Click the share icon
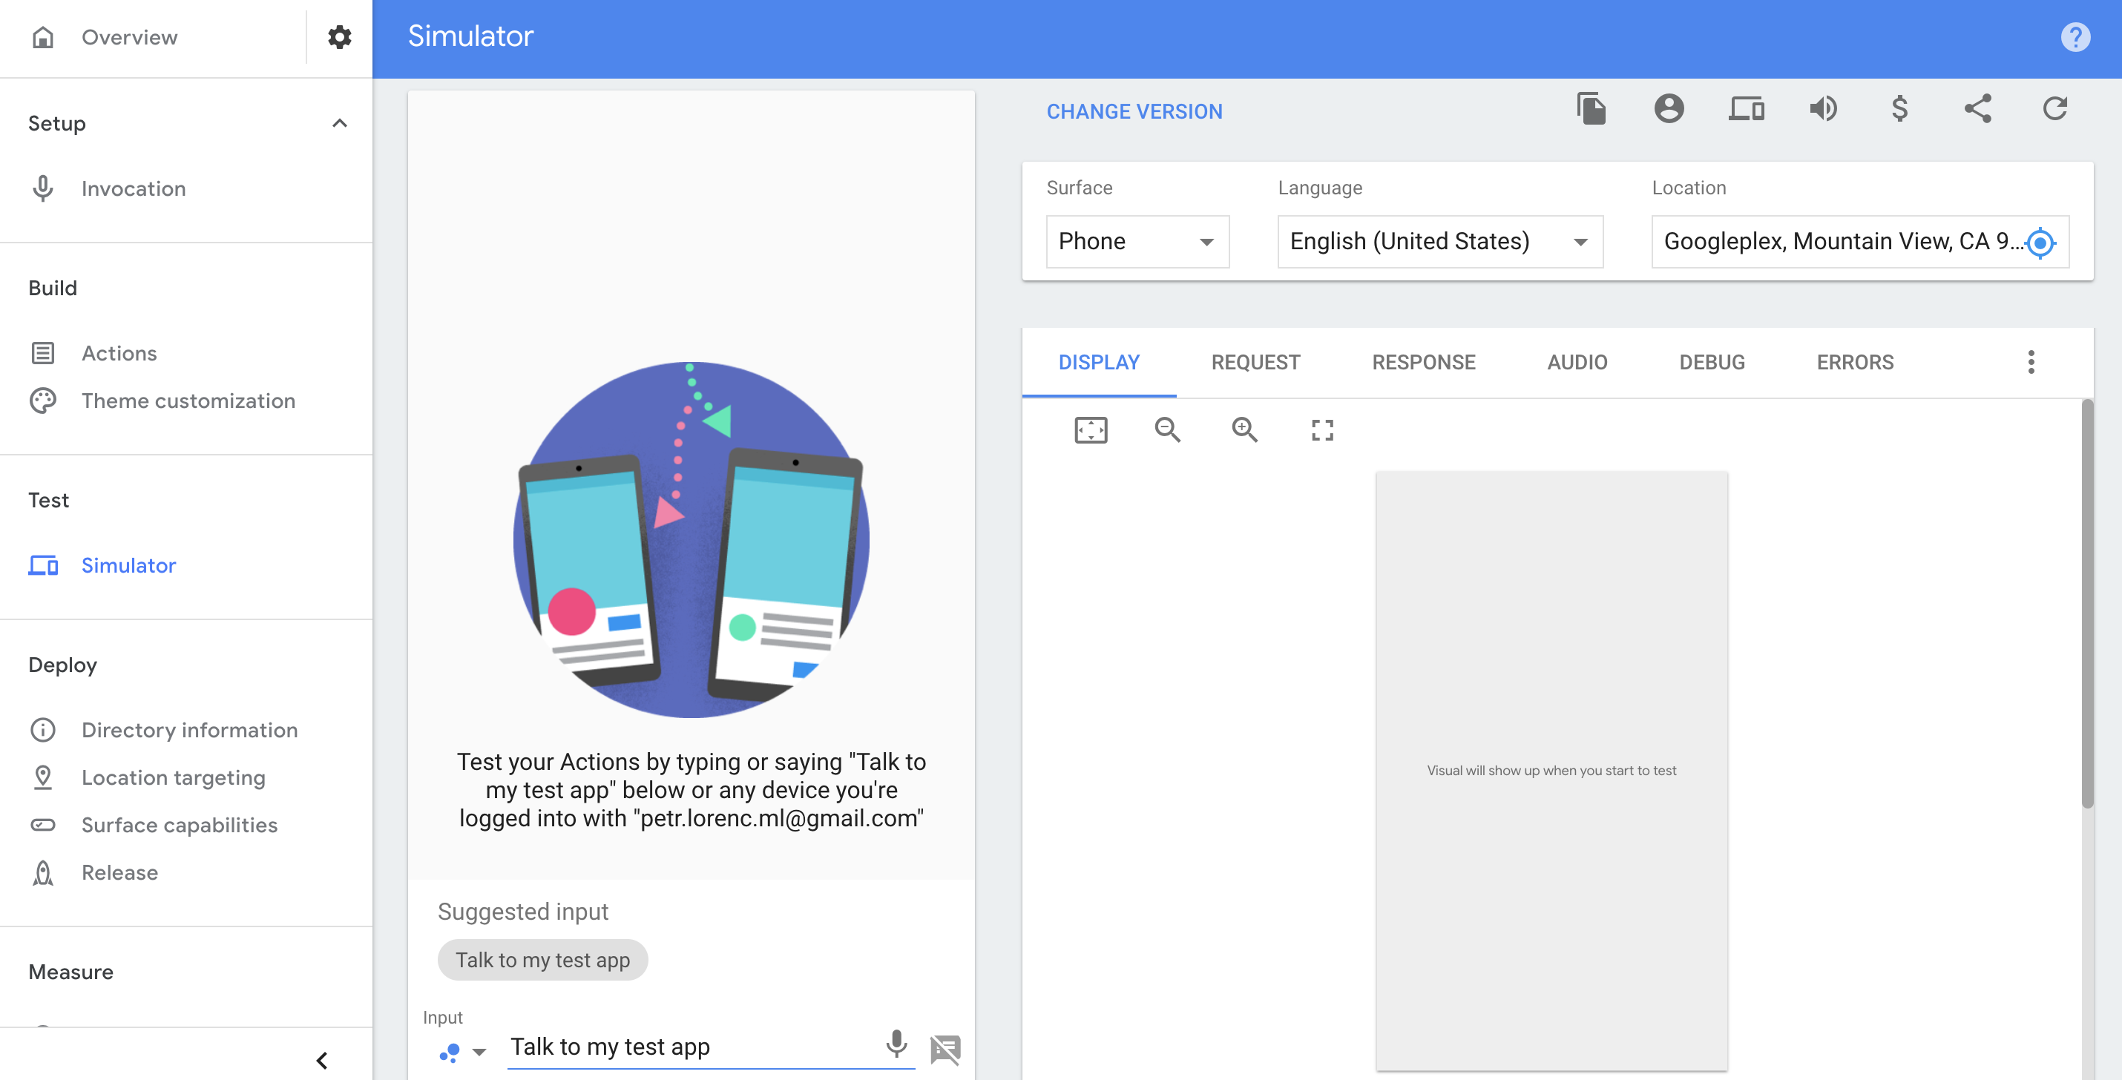This screenshot has height=1080, width=2122. point(1978,109)
